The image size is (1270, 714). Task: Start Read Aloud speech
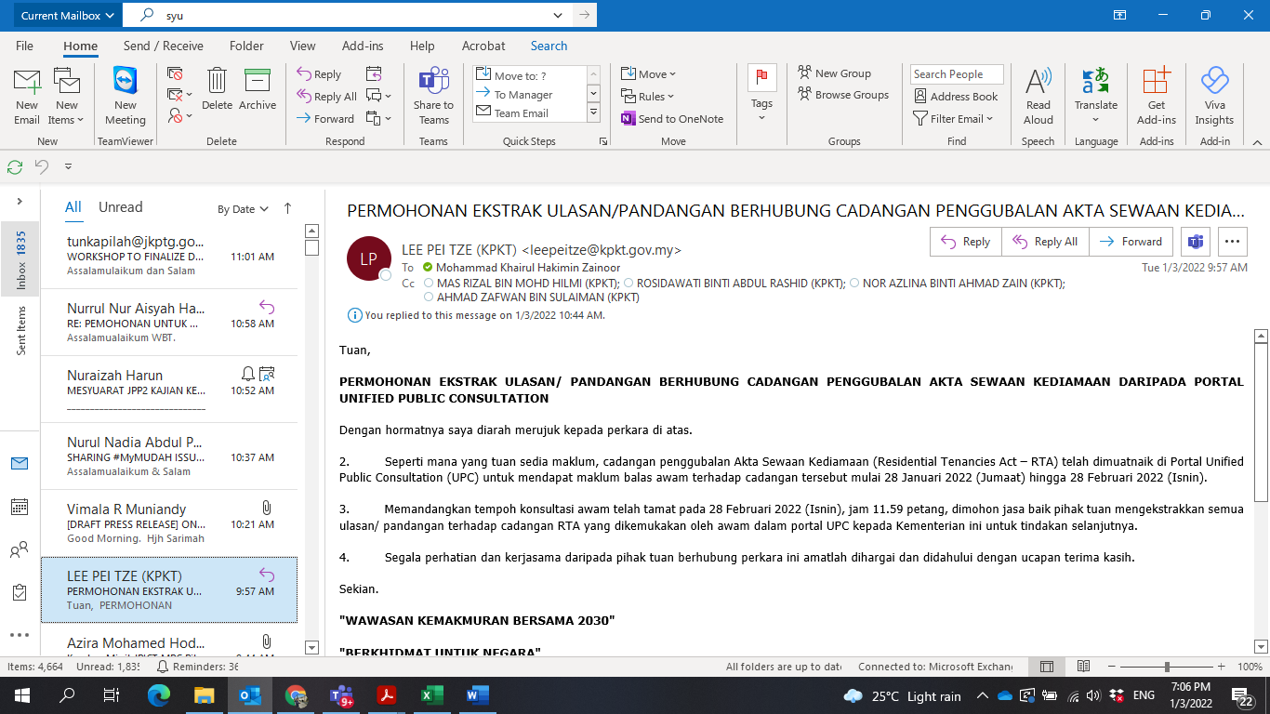[1038, 96]
